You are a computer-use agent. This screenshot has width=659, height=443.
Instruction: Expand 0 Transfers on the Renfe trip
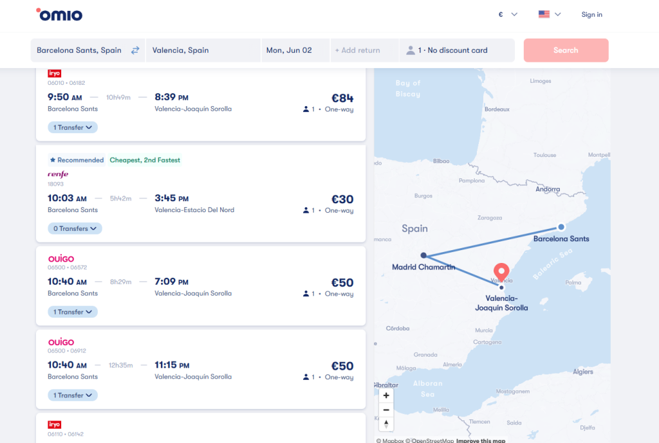click(75, 228)
